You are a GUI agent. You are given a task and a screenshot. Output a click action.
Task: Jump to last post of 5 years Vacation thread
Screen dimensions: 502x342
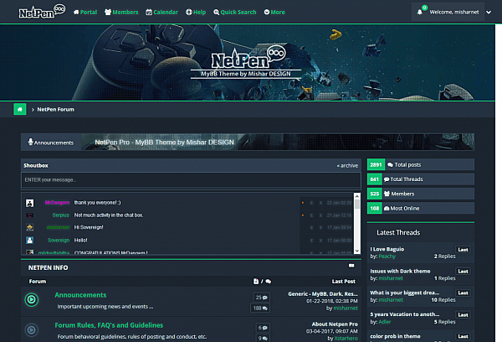pos(463,314)
